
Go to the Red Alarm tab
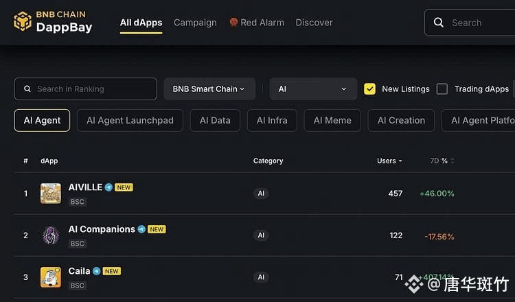[x=257, y=23]
